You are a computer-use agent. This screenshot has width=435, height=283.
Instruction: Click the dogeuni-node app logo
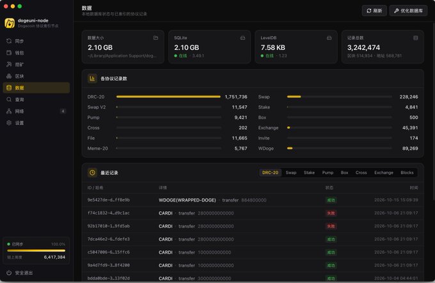pyautogui.click(x=10, y=23)
